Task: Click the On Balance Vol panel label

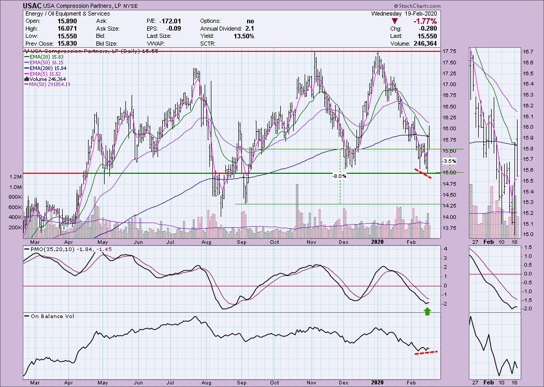Action: [x=52, y=316]
